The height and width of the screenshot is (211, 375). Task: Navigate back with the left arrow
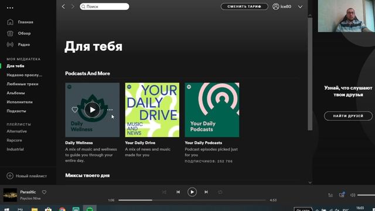[x=63, y=6]
